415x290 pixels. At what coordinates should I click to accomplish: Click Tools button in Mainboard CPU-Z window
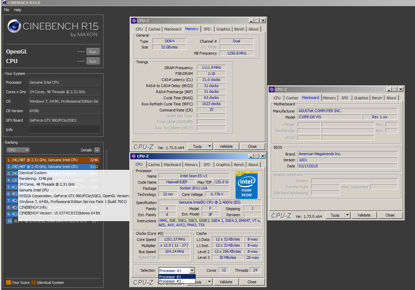pos(335,215)
